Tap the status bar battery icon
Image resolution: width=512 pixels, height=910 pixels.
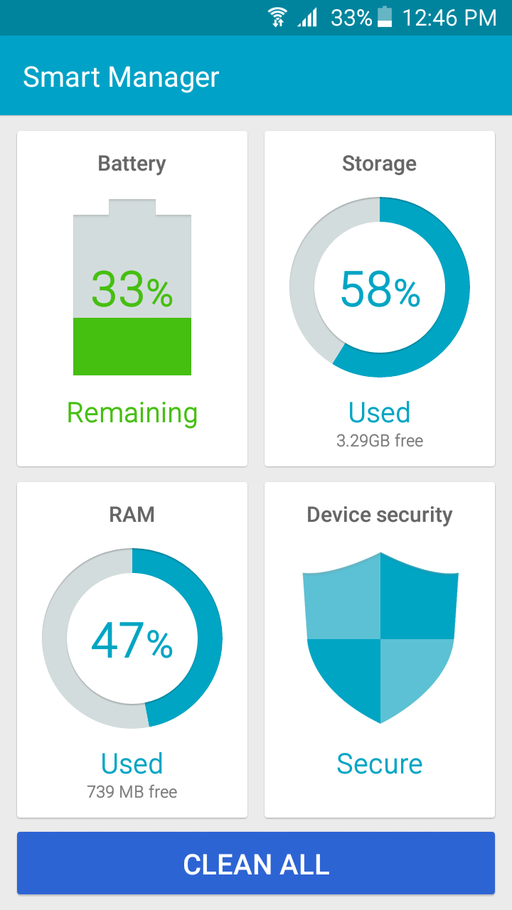pyautogui.click(x=385, y=18)
